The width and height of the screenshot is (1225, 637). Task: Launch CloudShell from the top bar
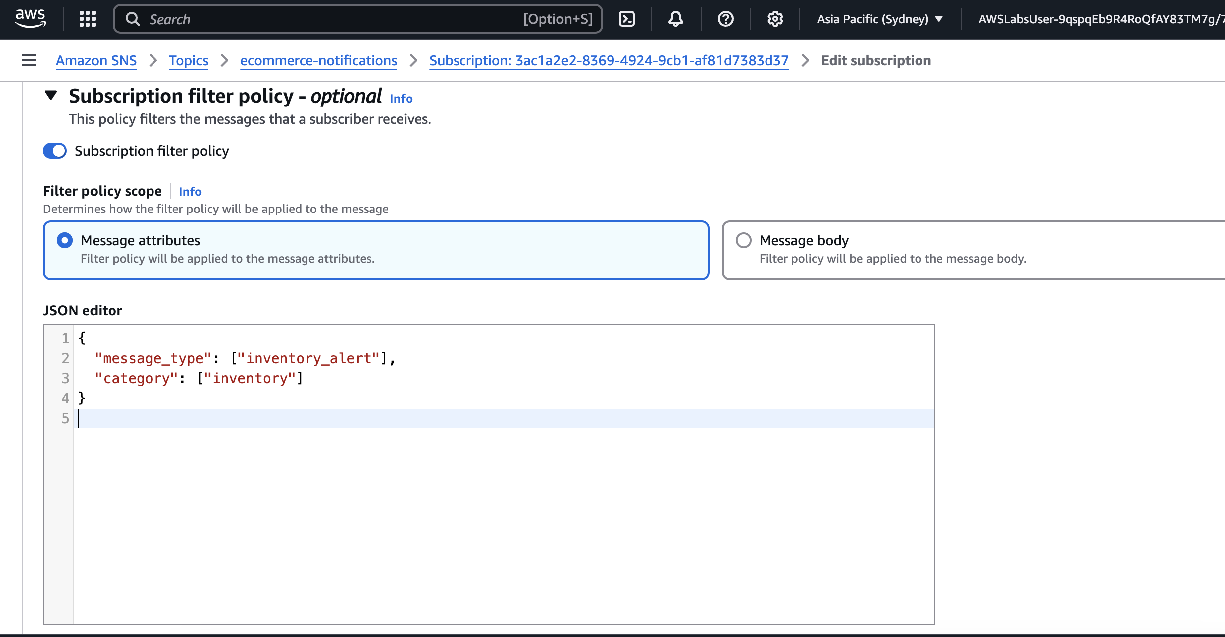(x=626, y=19)
